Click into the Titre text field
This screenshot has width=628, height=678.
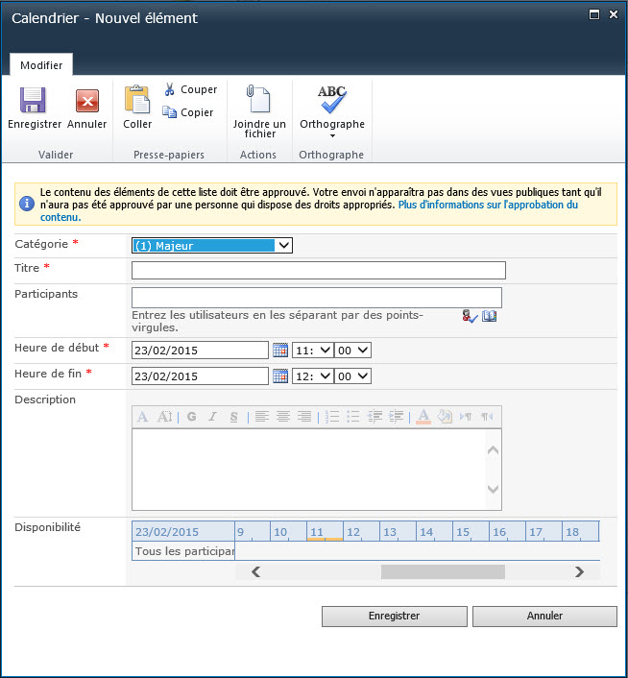pos(318,271)
